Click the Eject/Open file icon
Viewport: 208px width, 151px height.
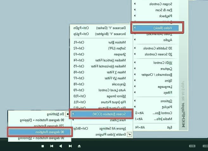79,146
